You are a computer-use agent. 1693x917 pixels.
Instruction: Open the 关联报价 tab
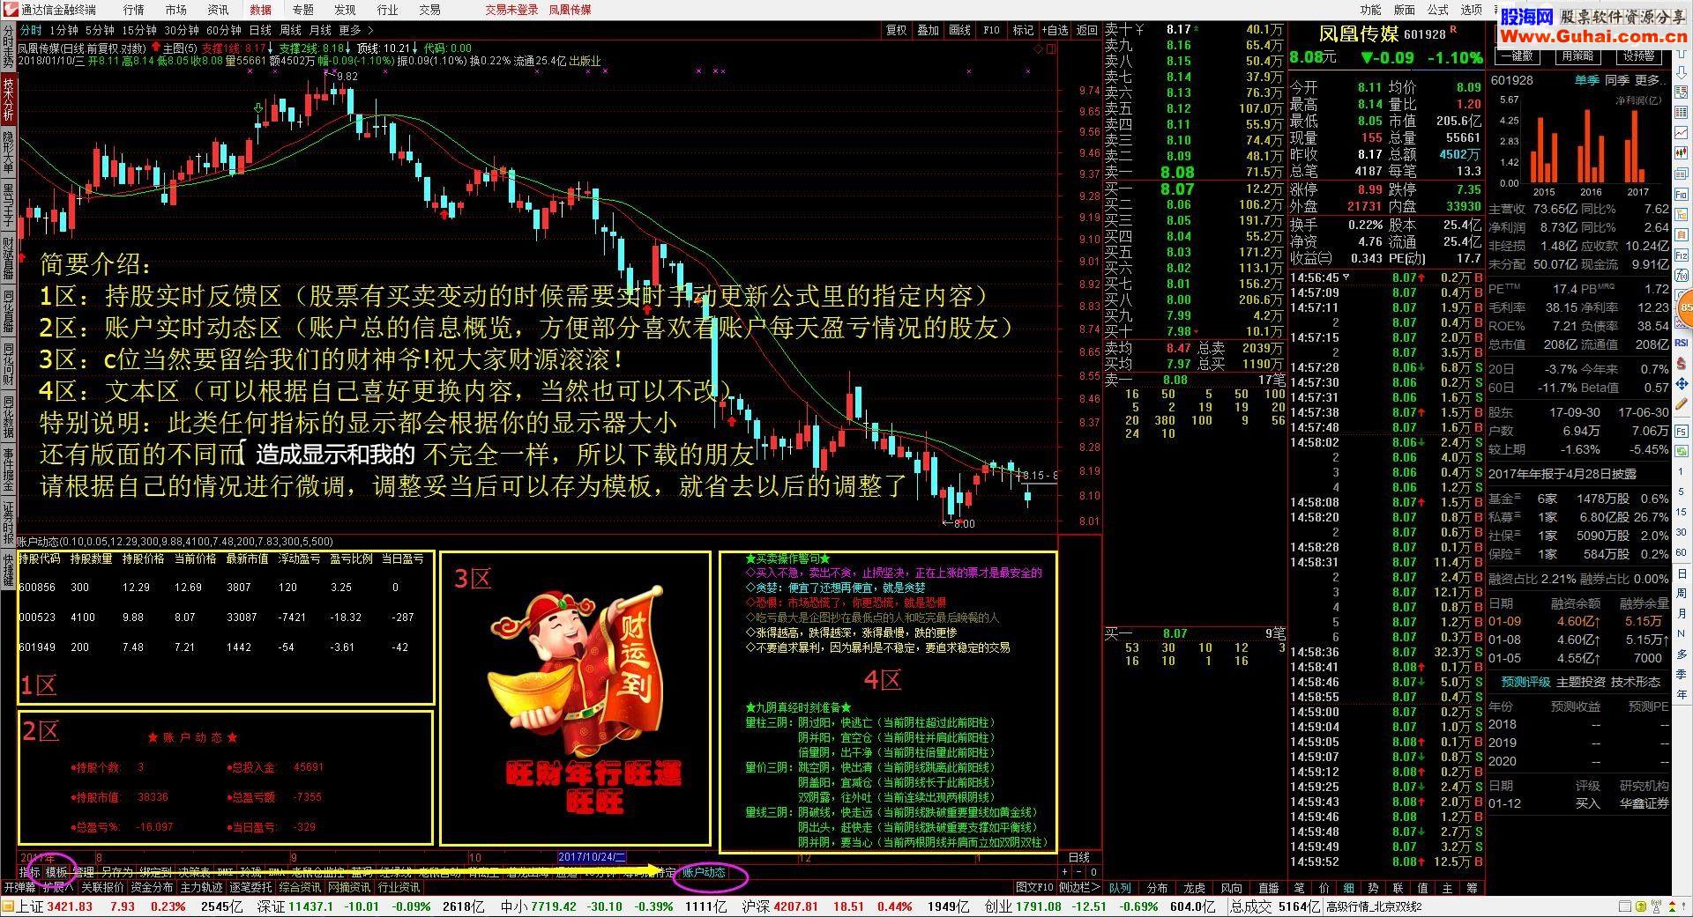click(x=103, y=887)
